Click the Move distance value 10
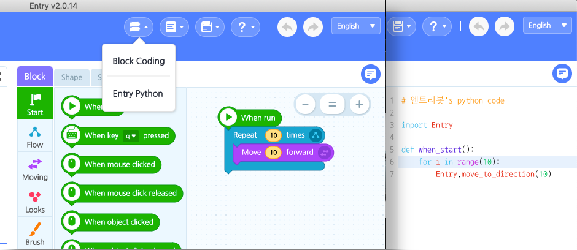The width and height of the screenshot is (577, 250). click(x=273, y=152)
